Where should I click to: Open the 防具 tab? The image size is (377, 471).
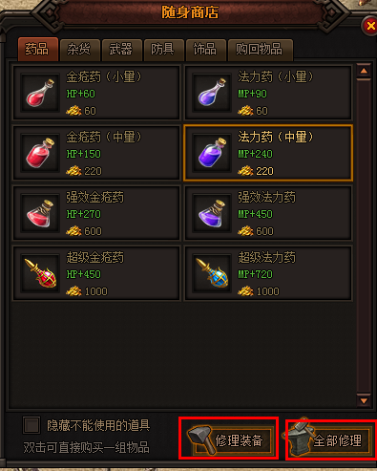click(x=163, y=50)
